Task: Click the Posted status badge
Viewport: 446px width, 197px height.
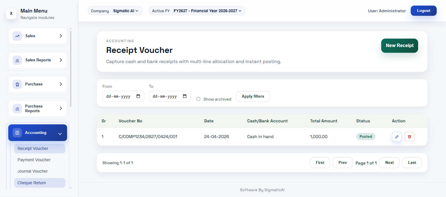Action: click(366, 137)
